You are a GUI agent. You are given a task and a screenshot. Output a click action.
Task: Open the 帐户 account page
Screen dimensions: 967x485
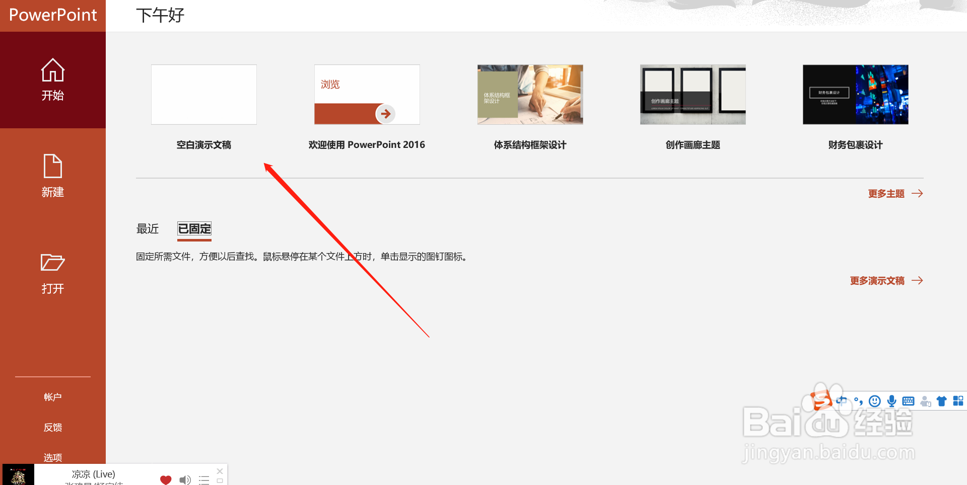pos(53,397)
